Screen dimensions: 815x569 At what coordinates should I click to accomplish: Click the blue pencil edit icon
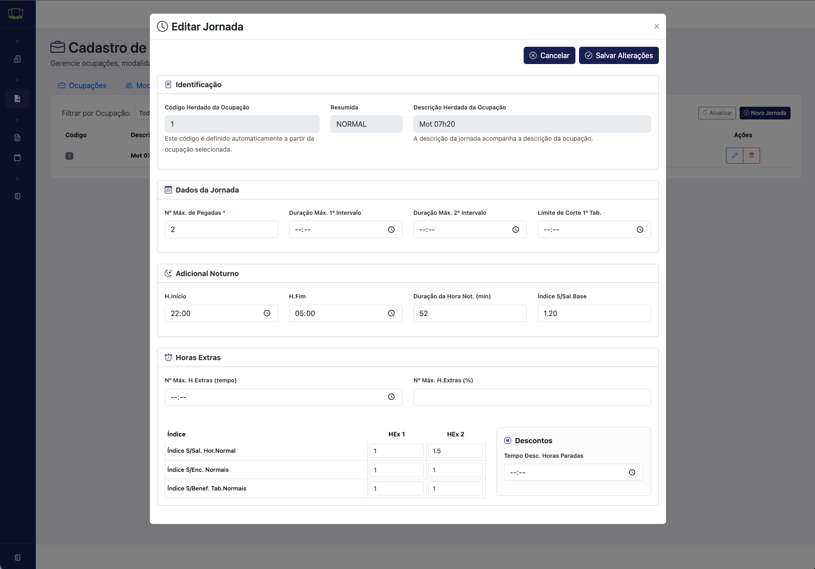point(735,155)
